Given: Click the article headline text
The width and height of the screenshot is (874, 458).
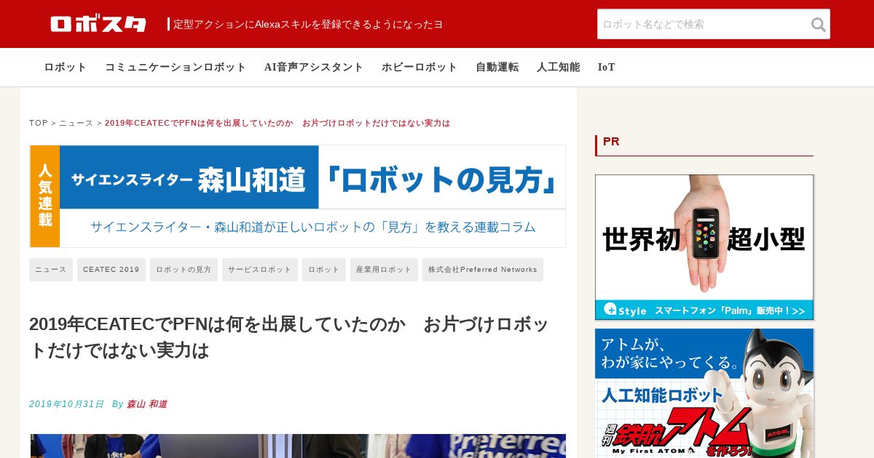Looking at the screenshot, I should click(290, 337).
